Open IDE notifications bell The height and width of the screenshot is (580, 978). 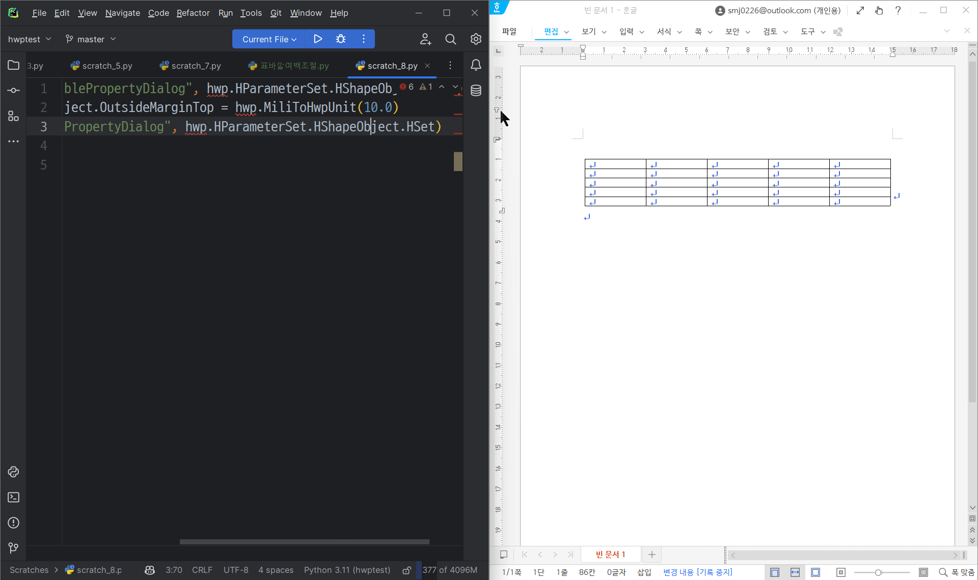pyautogui.click(x=476, y=65)
